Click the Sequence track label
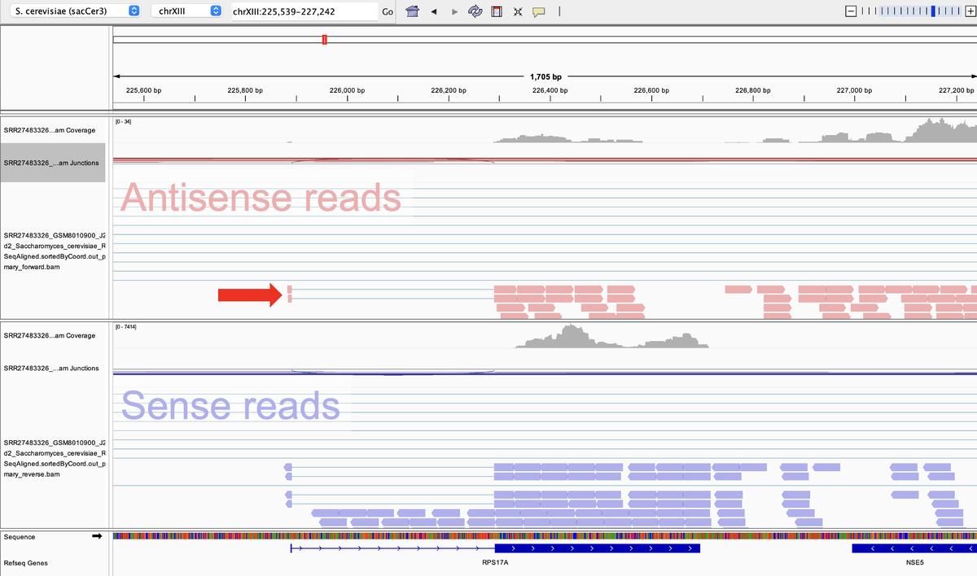 click(x=19, y=537)
